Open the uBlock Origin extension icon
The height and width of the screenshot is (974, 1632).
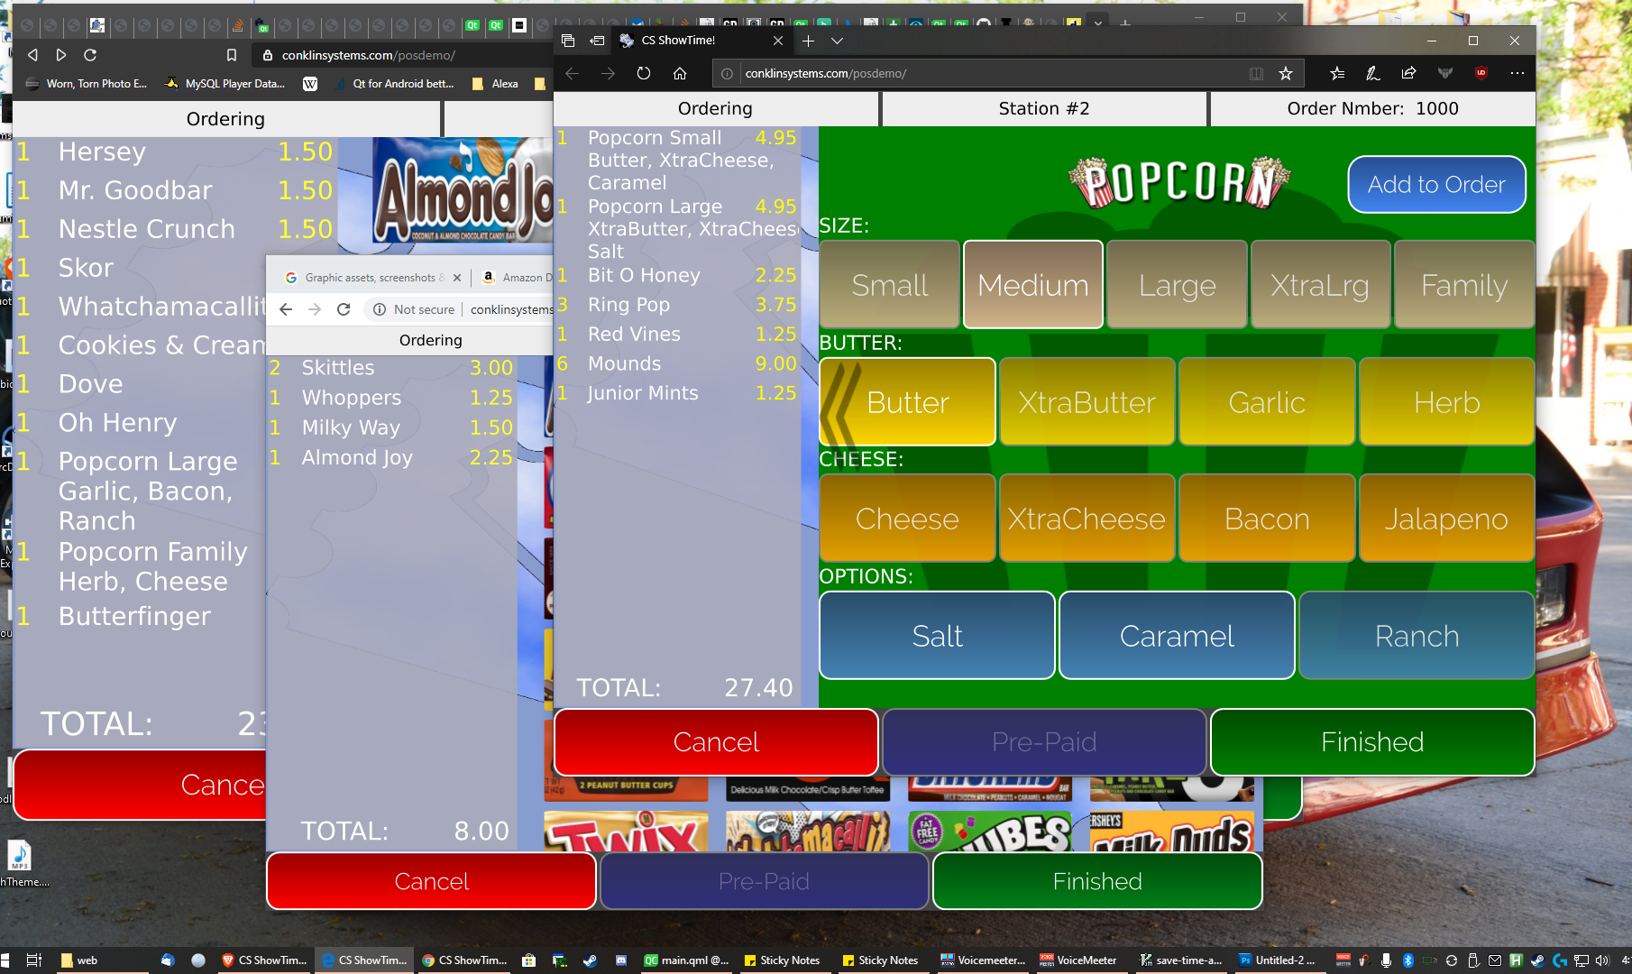[x=1481, y=73]
